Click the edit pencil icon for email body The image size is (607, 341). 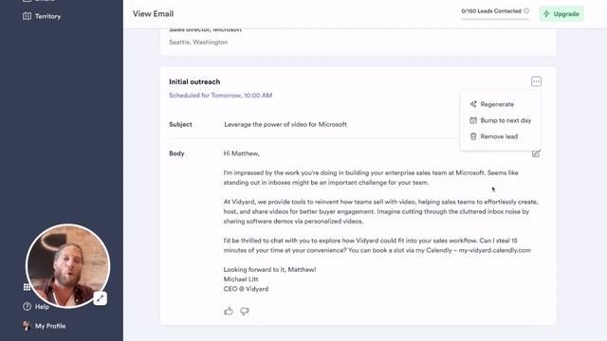coord(536,153)
